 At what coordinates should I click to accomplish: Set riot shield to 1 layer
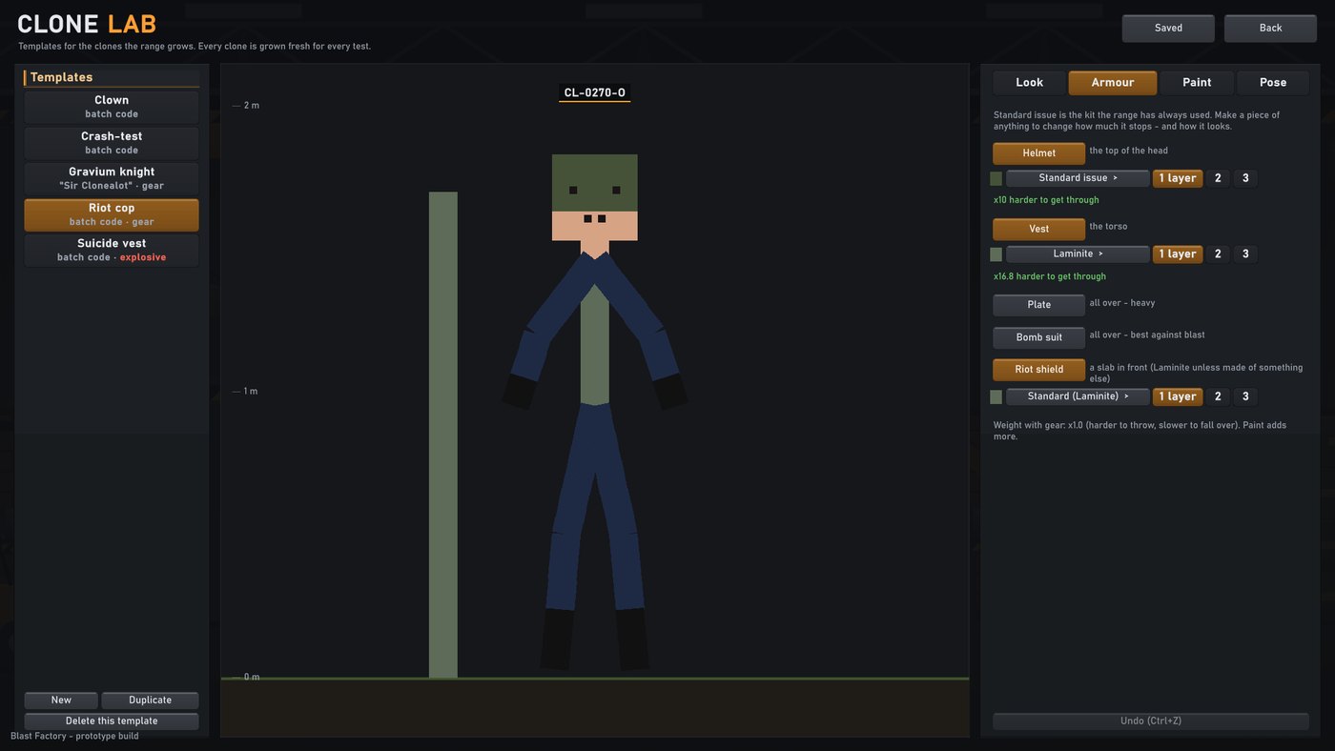tap(1178, 396)
